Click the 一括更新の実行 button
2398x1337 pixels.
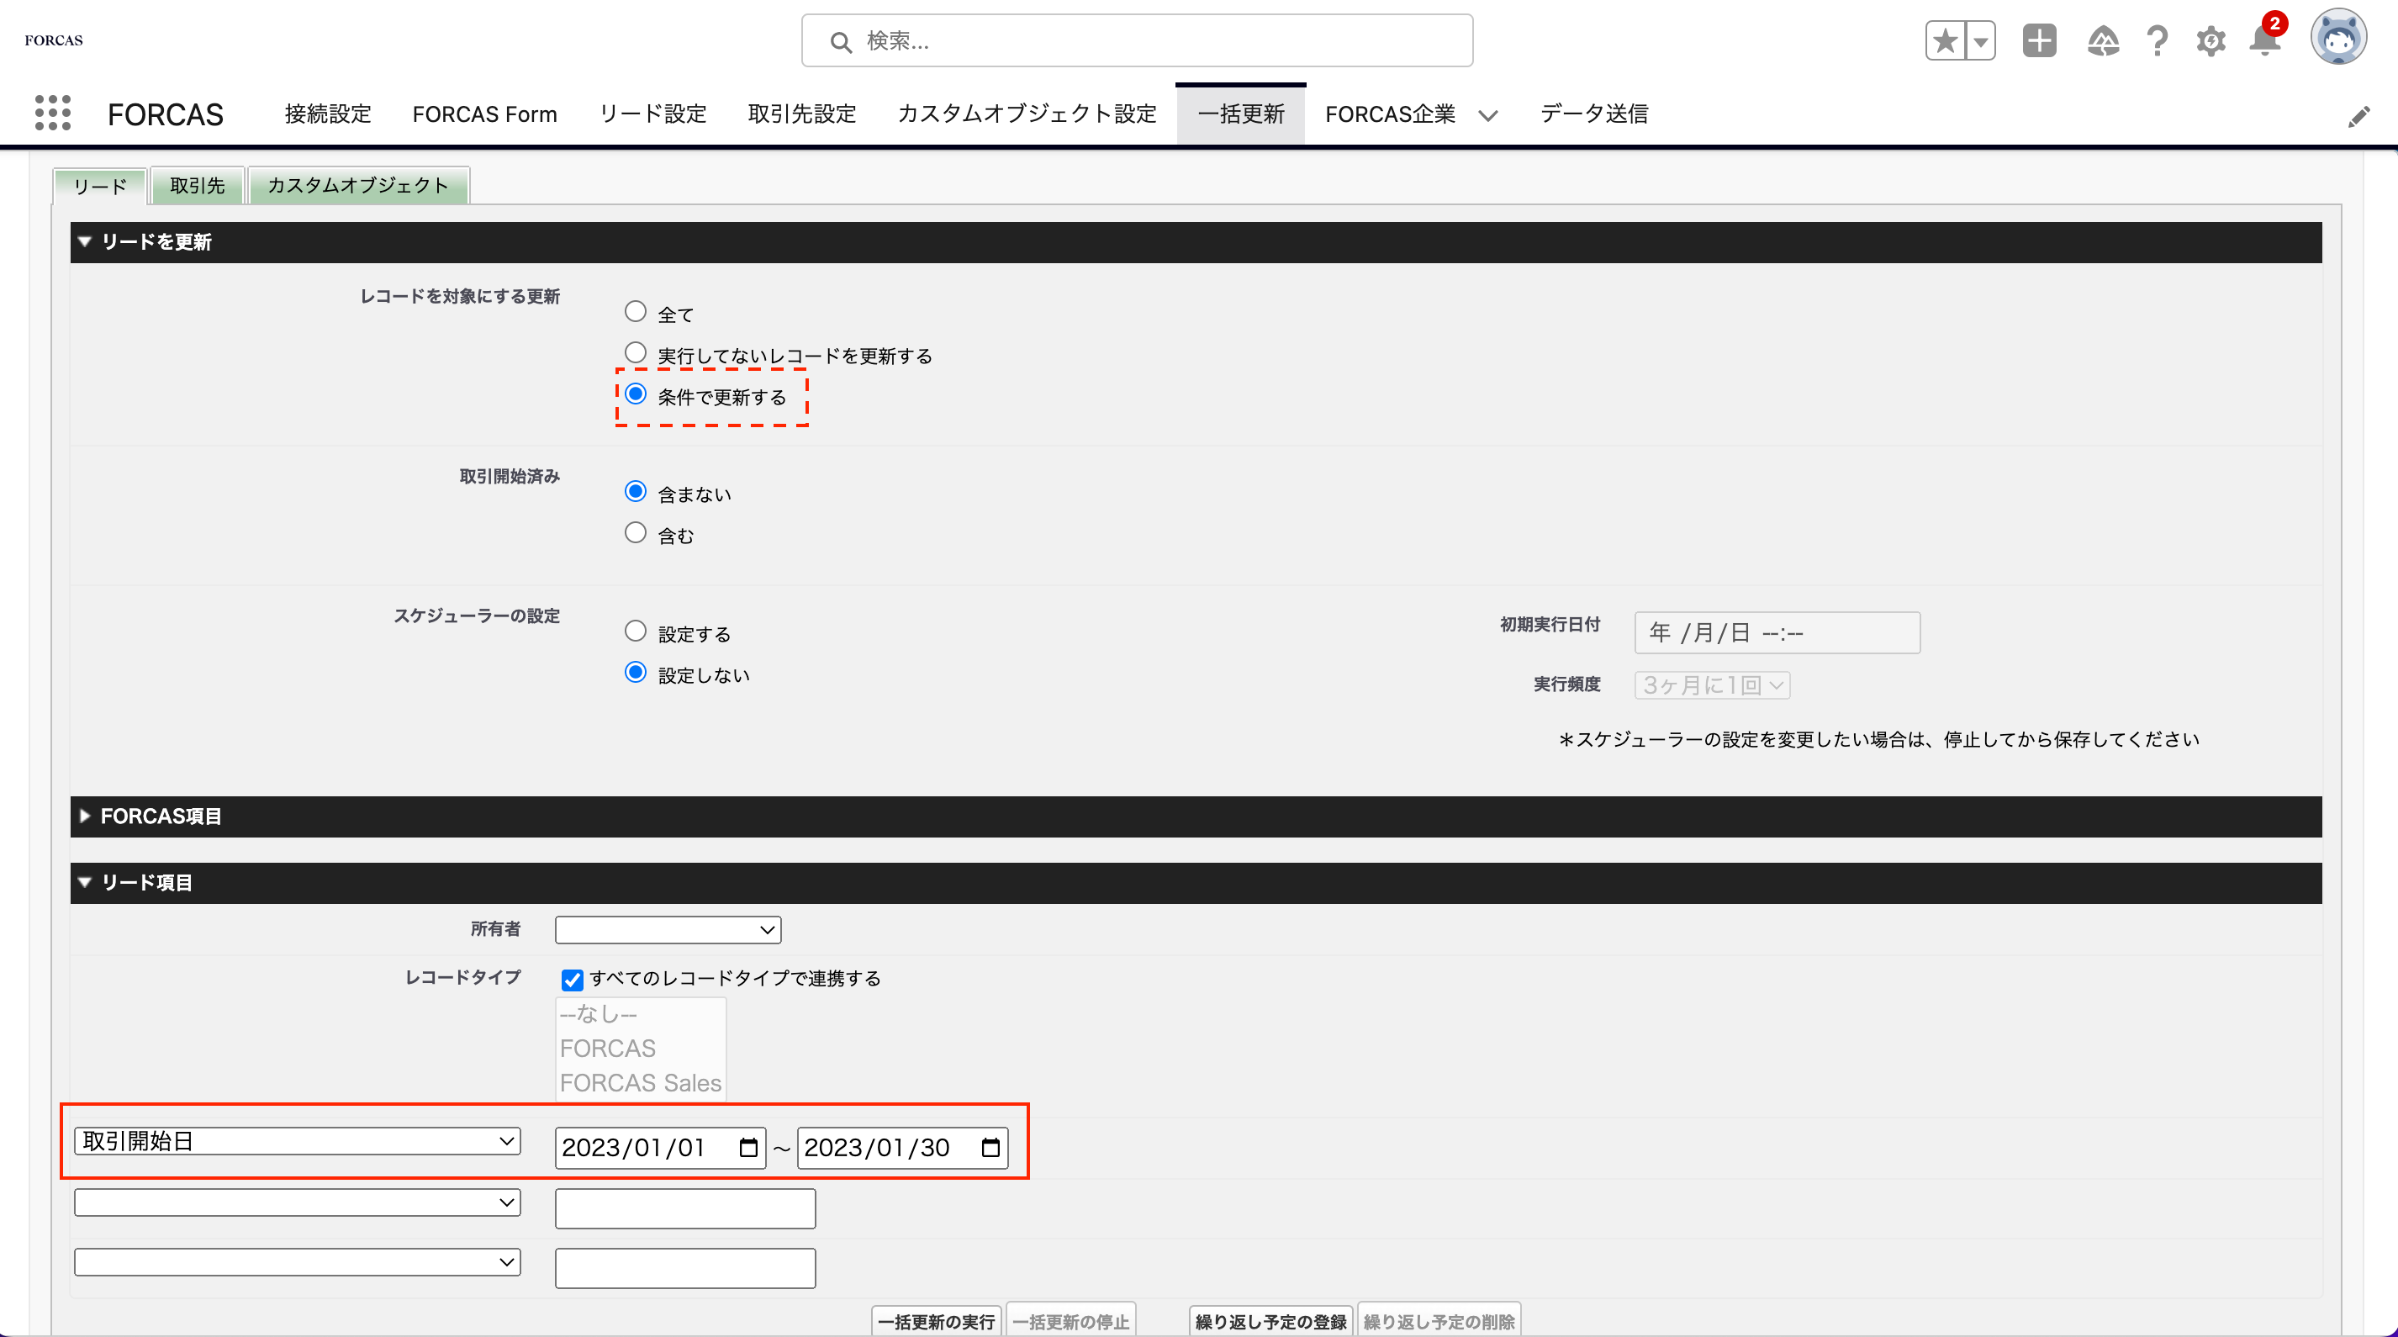coord(937,1320)
